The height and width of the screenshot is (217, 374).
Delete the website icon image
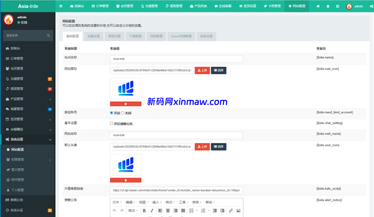click(x=126, y=104)
